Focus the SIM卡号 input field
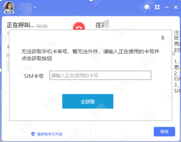 (x=100, y=75)
